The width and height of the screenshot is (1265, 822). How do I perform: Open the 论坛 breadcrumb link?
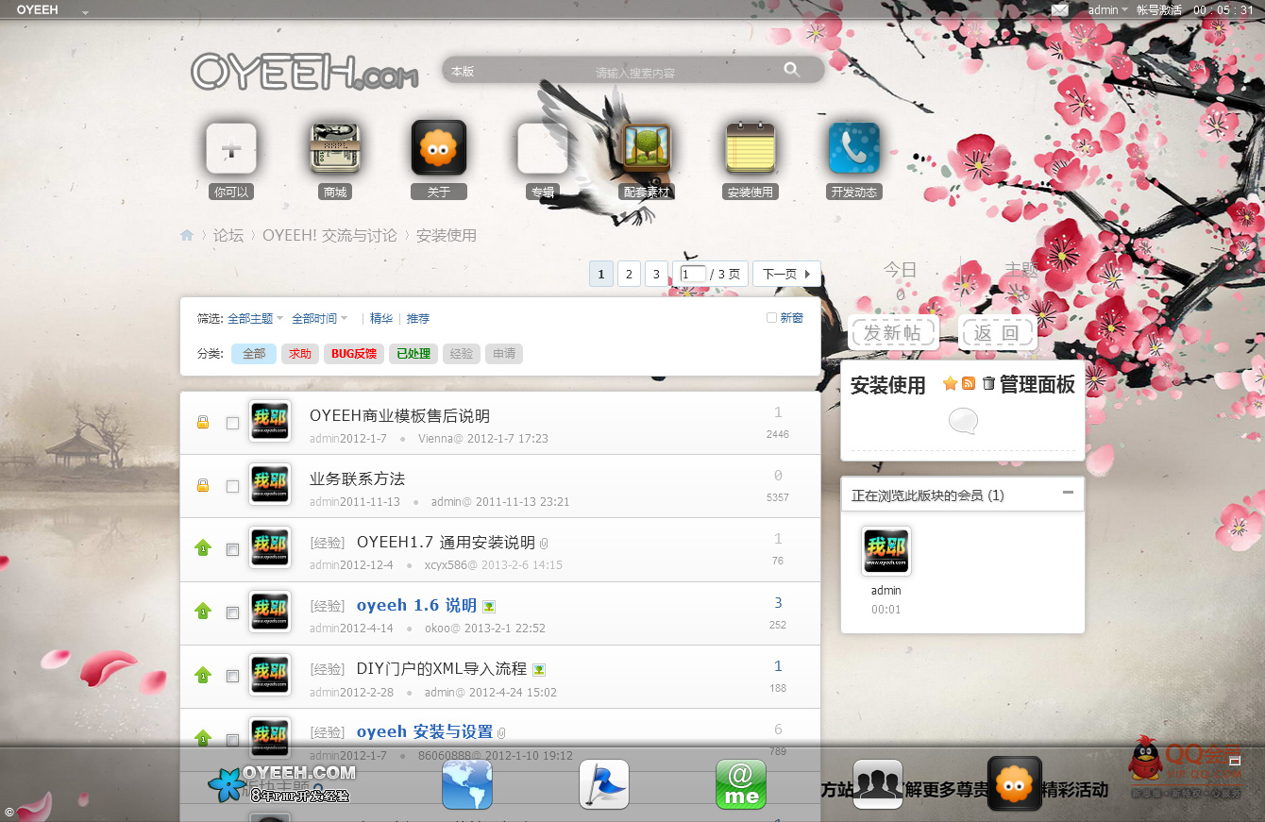pyautogui.click(x=228, y=235)
